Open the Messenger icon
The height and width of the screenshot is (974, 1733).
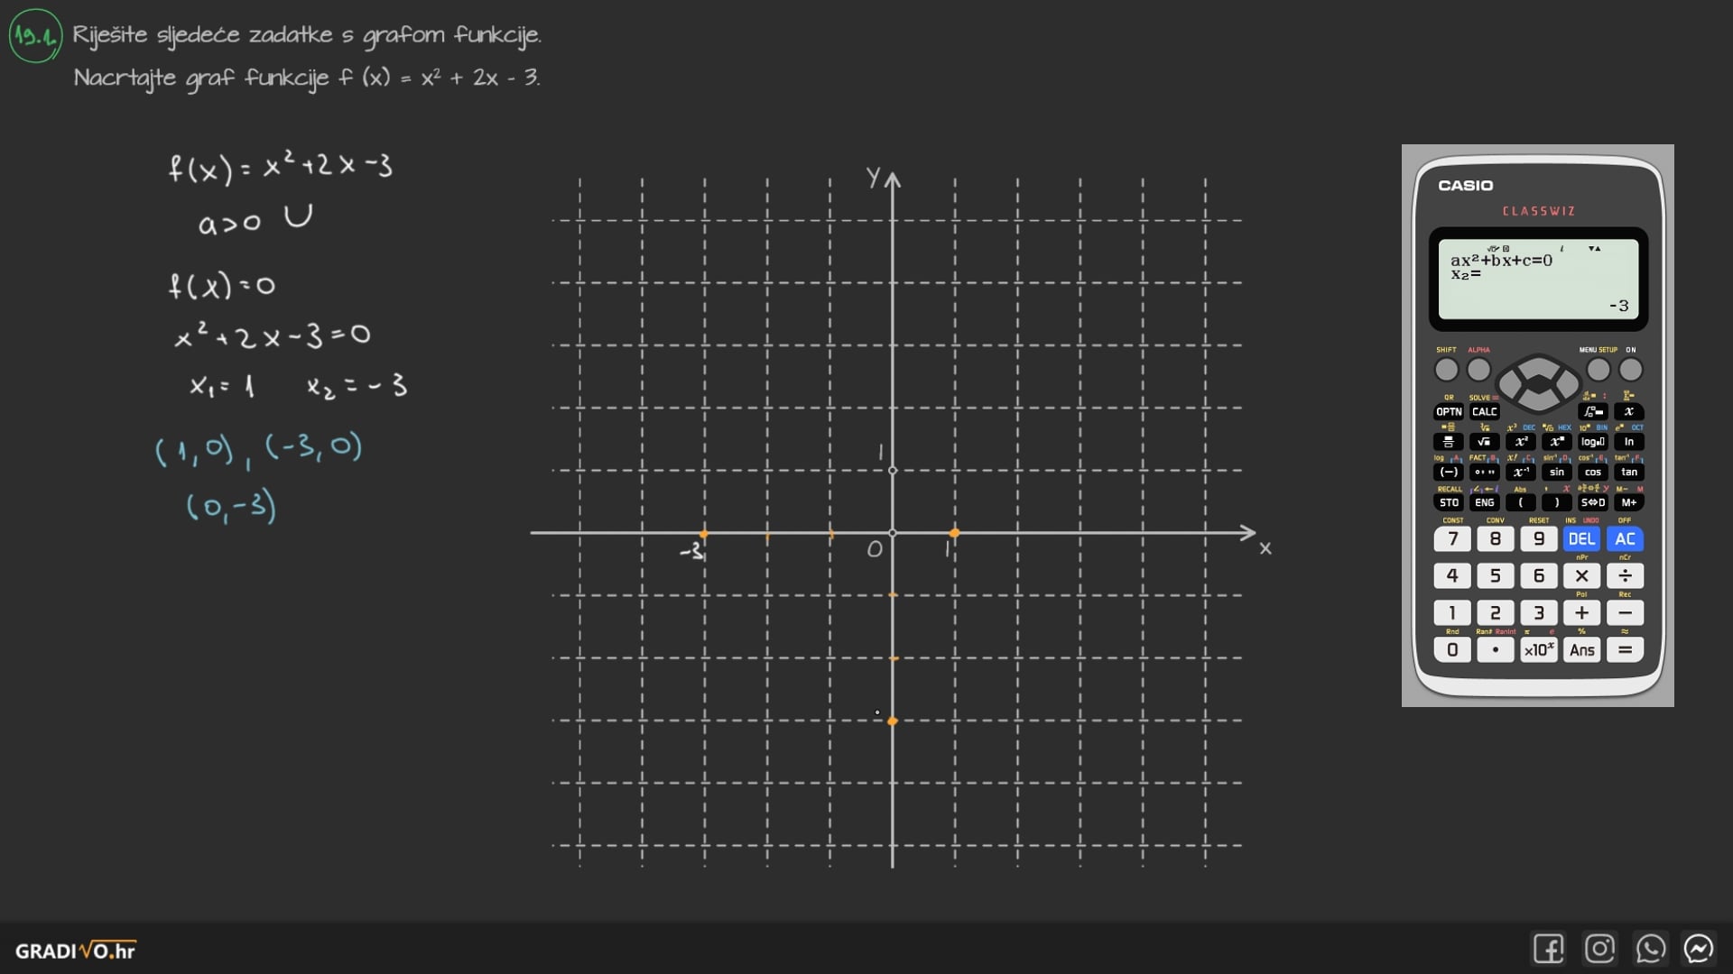point(1699,949)
